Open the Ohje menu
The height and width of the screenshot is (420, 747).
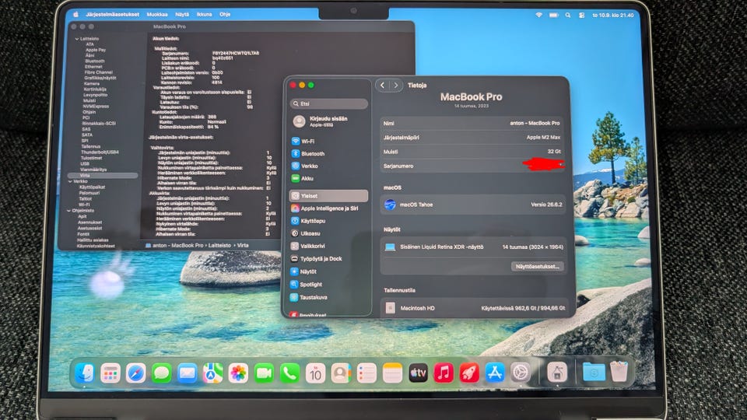pos(225,15)
